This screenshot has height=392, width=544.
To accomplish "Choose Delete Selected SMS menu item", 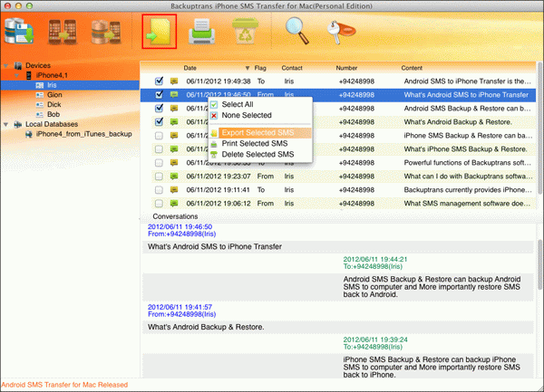I will click(260, 155).
